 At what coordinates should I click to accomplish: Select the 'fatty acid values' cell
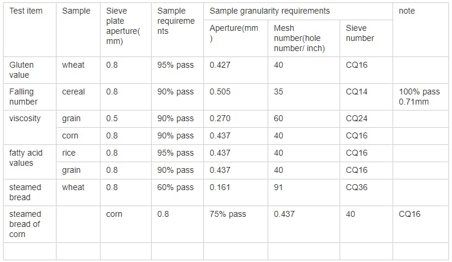coord(30,162)
